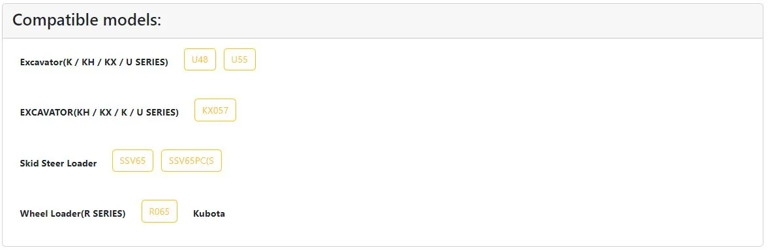Pick the second tag beside U48
Screen dimensions: 768x250
[x=239, y=59]
